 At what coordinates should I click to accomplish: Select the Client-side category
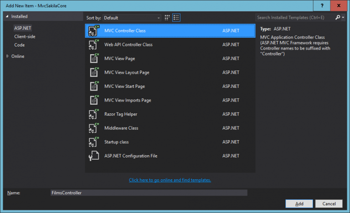coord(25,36)
